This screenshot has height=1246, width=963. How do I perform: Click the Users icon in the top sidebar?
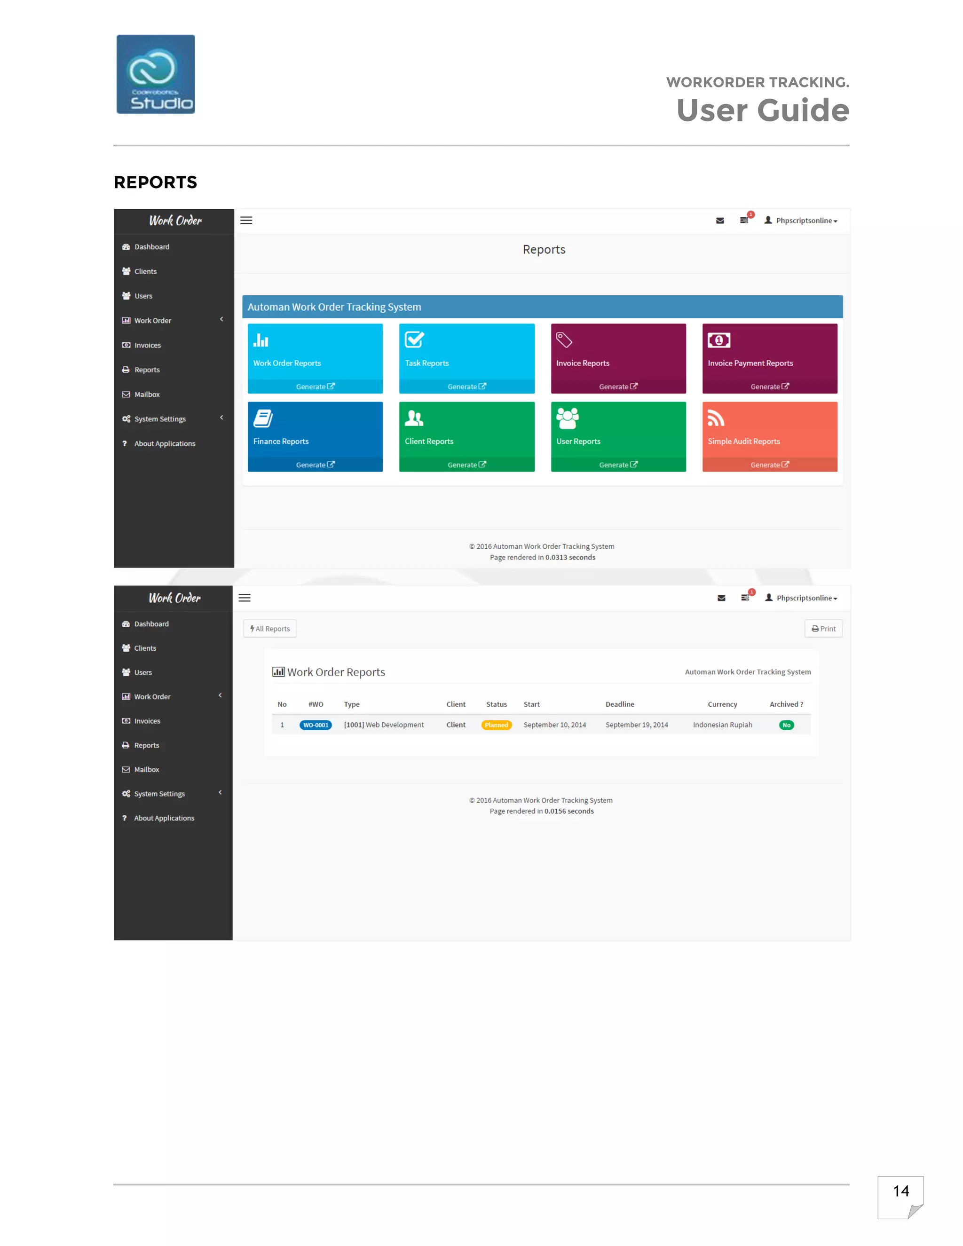click(x=126, y=296)
